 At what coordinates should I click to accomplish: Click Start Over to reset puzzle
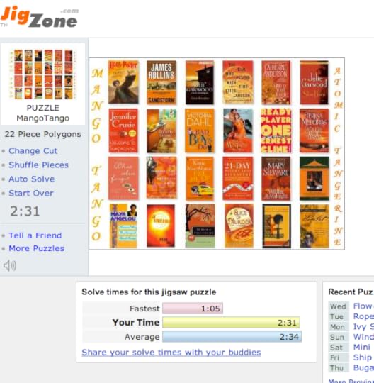coord(31,193)
